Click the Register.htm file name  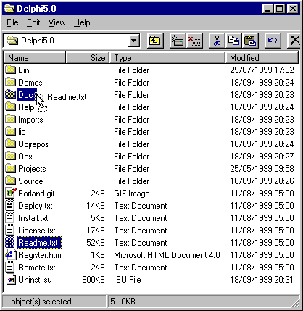coord(40,255)
